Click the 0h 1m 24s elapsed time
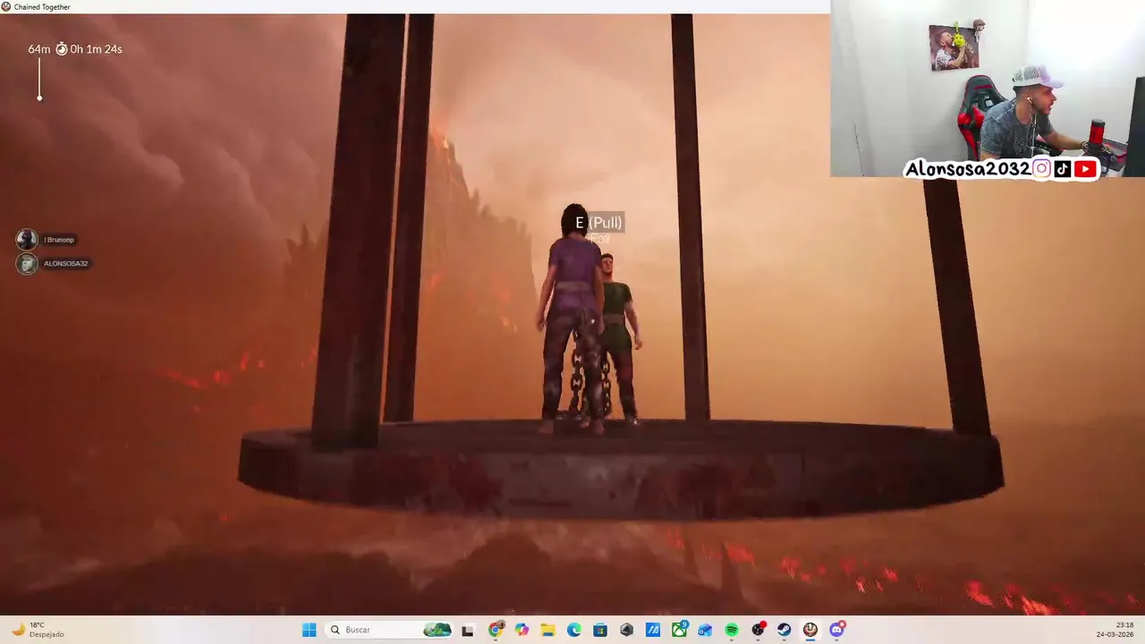 (97, 49)
